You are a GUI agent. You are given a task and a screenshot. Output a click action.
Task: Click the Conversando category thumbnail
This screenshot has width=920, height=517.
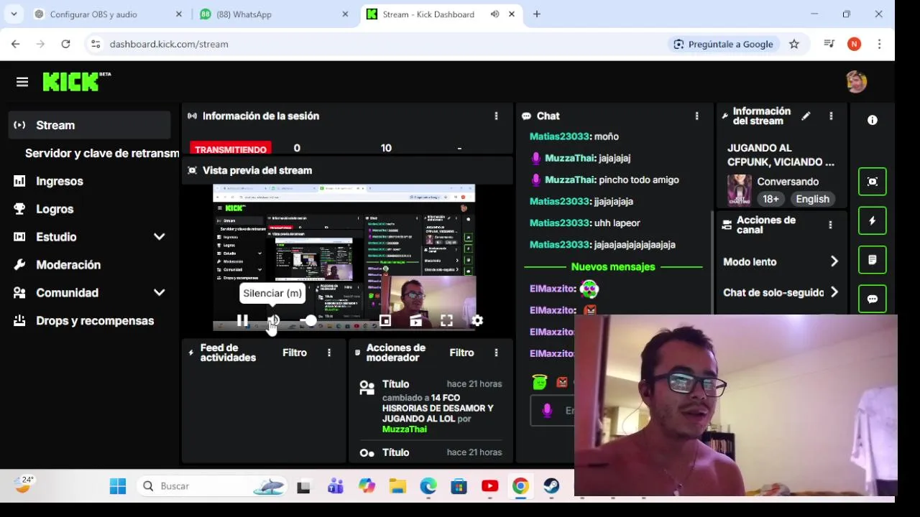[739, 190]
